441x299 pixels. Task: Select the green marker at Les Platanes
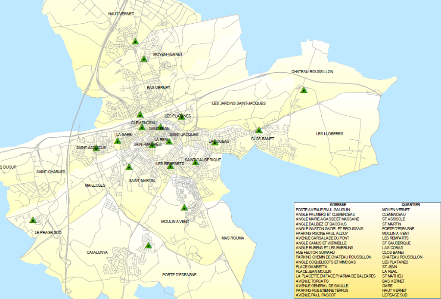(181, 117)
